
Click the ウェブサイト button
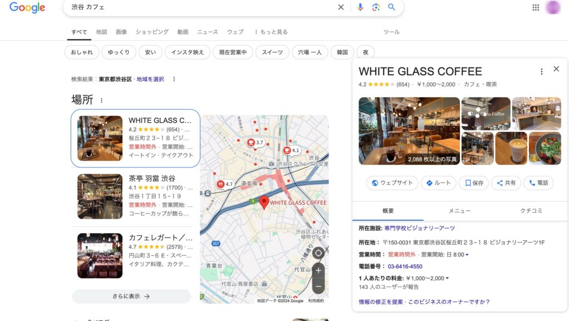coord(392,182)
